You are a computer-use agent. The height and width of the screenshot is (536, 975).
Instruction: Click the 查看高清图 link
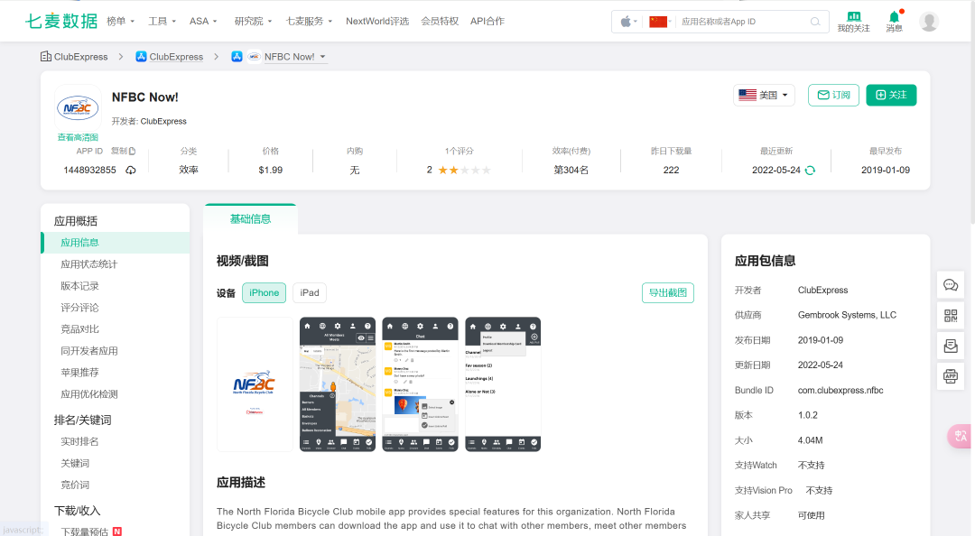[x=78, y=137]
